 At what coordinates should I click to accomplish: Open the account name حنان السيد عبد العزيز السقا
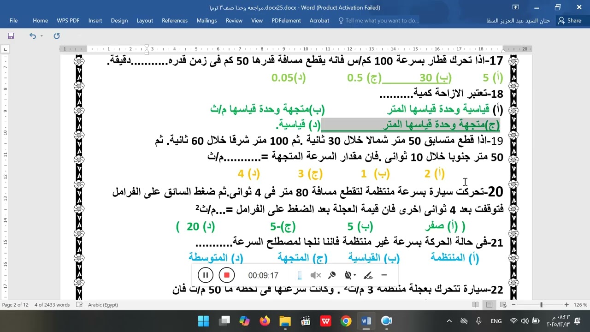(x=518, y=20)
